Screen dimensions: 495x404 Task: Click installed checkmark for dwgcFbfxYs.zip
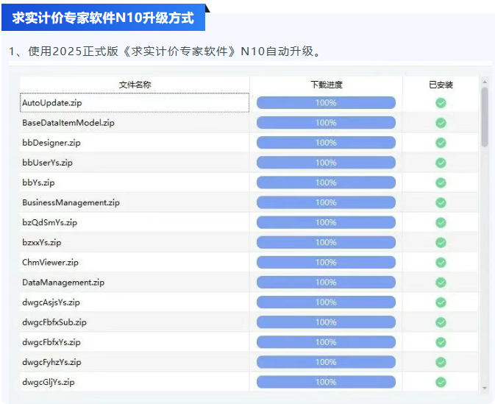(441, 342)
